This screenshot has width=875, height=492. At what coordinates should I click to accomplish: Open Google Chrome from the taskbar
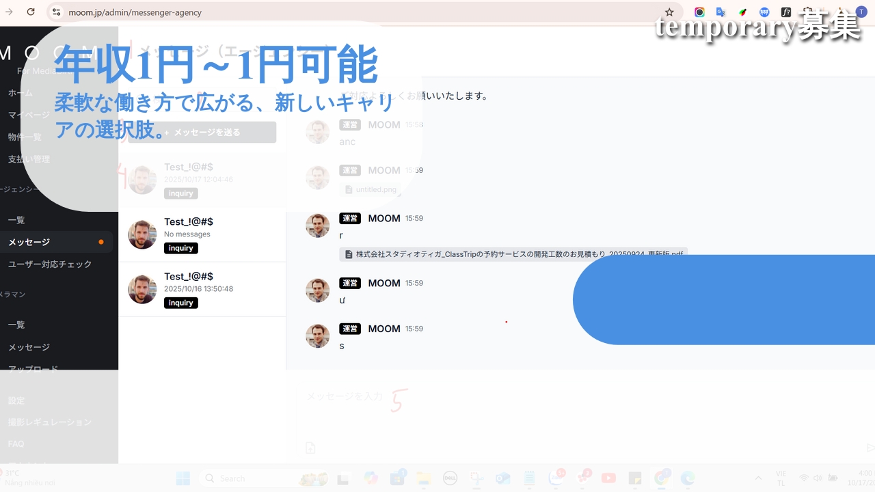pos(660,478)
